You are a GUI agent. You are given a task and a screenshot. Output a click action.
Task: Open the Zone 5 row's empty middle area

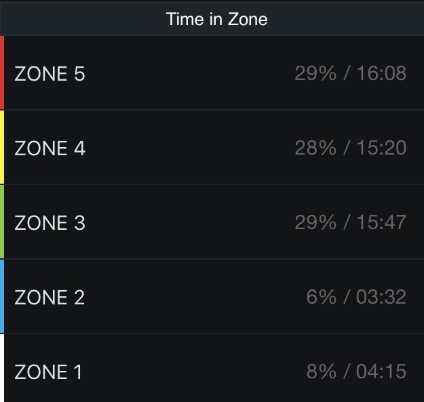(x=190, y=73)
